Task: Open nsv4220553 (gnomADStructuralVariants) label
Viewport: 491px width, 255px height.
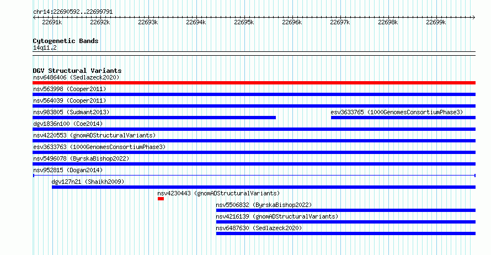Action: pos(94,135)
